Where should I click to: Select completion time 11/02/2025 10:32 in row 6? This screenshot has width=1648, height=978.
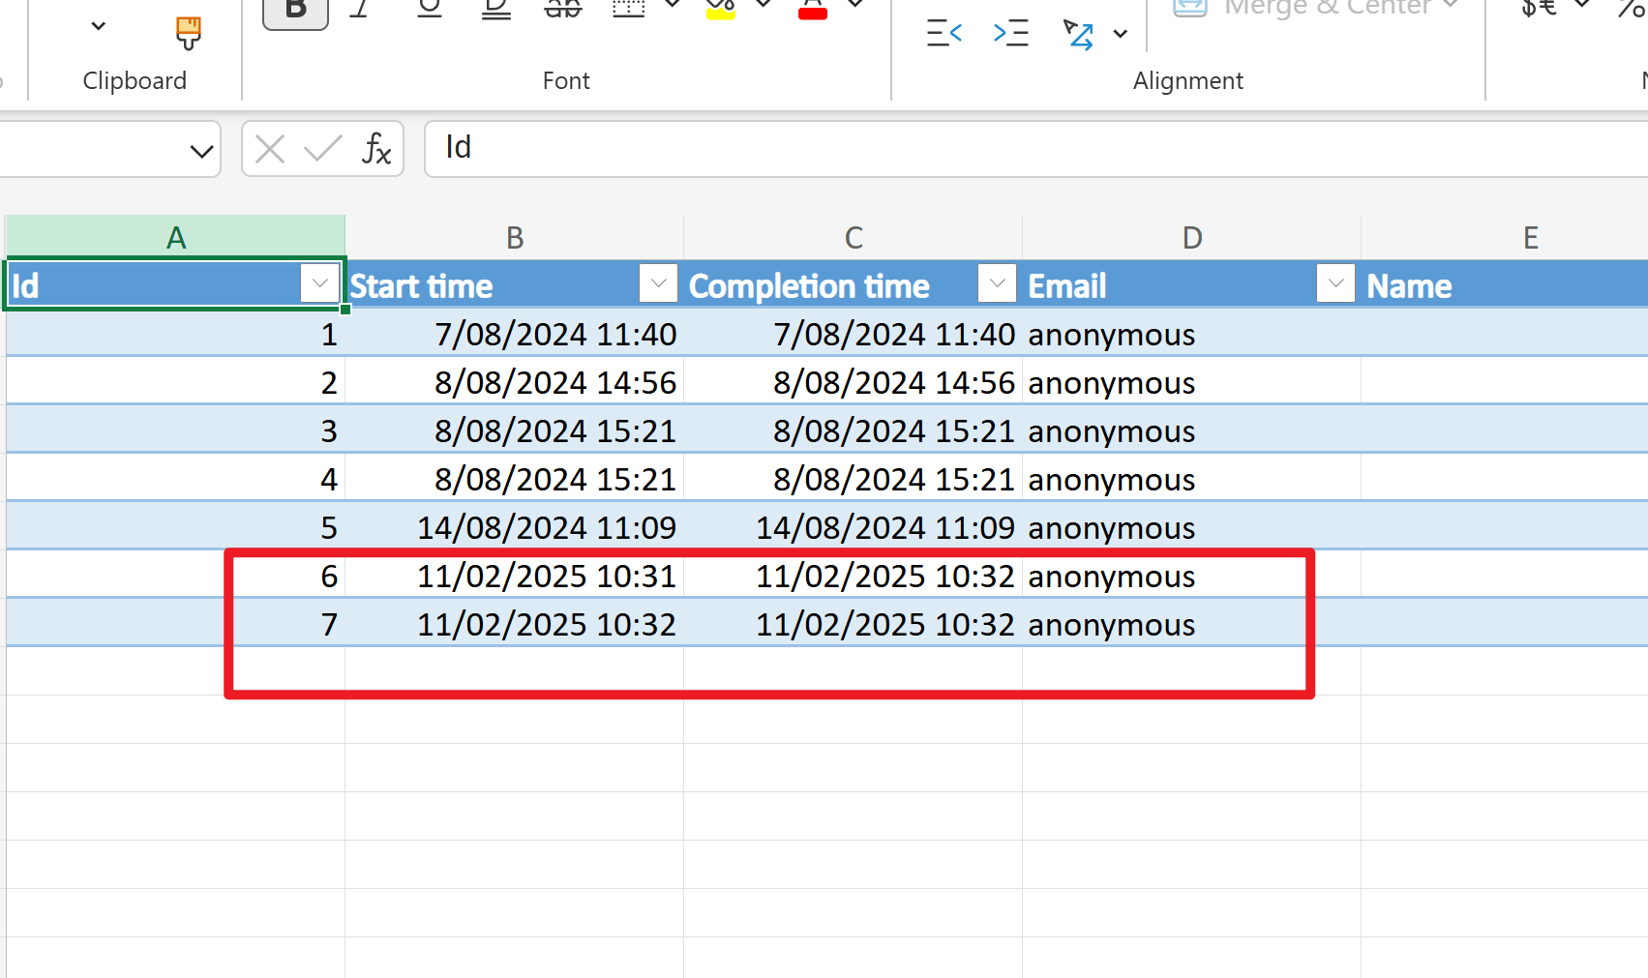[x=854, y=576]
